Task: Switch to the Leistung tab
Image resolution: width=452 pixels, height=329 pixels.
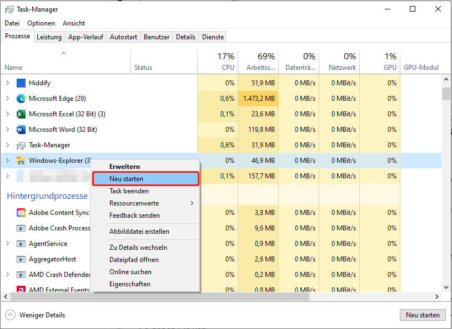Action: point(49,37)
